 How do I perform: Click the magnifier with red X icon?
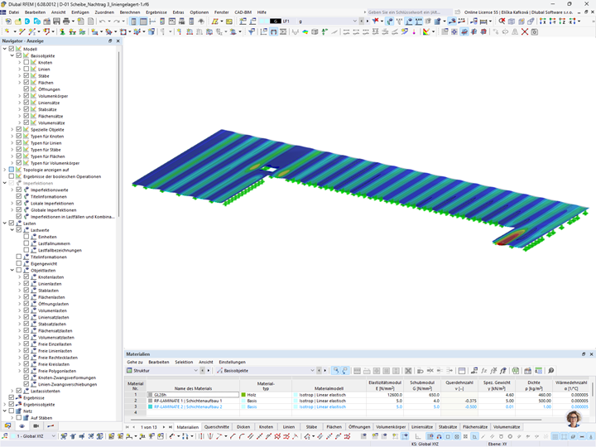[x=502, y=22]
